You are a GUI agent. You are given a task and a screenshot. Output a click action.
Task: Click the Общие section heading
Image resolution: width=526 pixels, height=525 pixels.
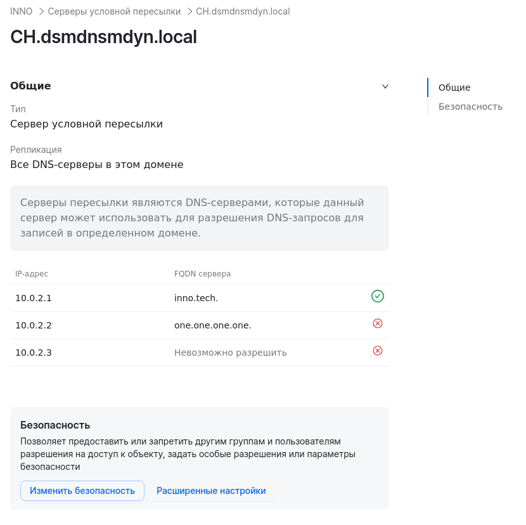30,86
